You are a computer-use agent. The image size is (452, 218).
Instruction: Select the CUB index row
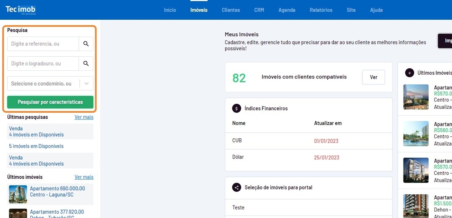(308, 141)
